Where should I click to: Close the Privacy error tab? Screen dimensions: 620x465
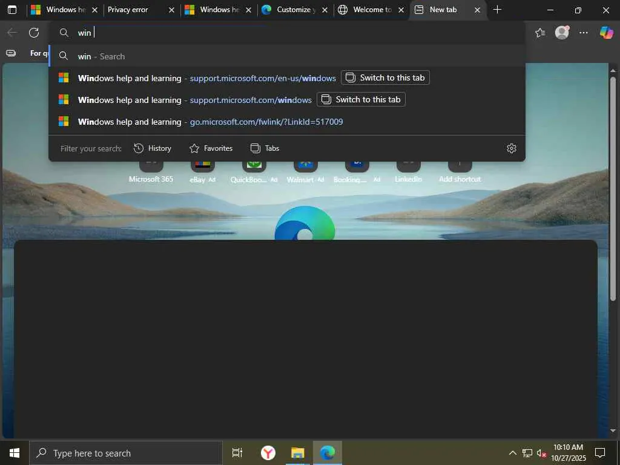[x=171, y=10]
